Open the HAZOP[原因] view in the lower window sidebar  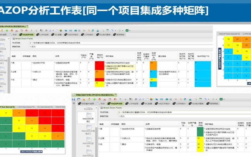[88, 143]
